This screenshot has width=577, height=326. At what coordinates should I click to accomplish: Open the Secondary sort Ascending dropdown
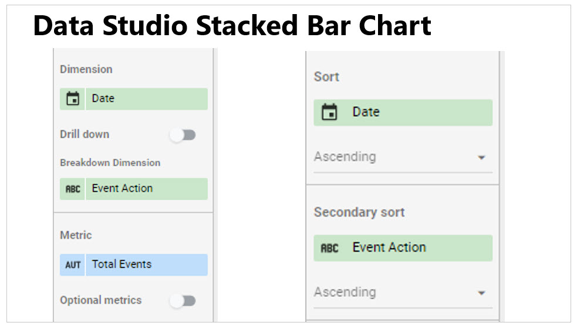(403, 293)
